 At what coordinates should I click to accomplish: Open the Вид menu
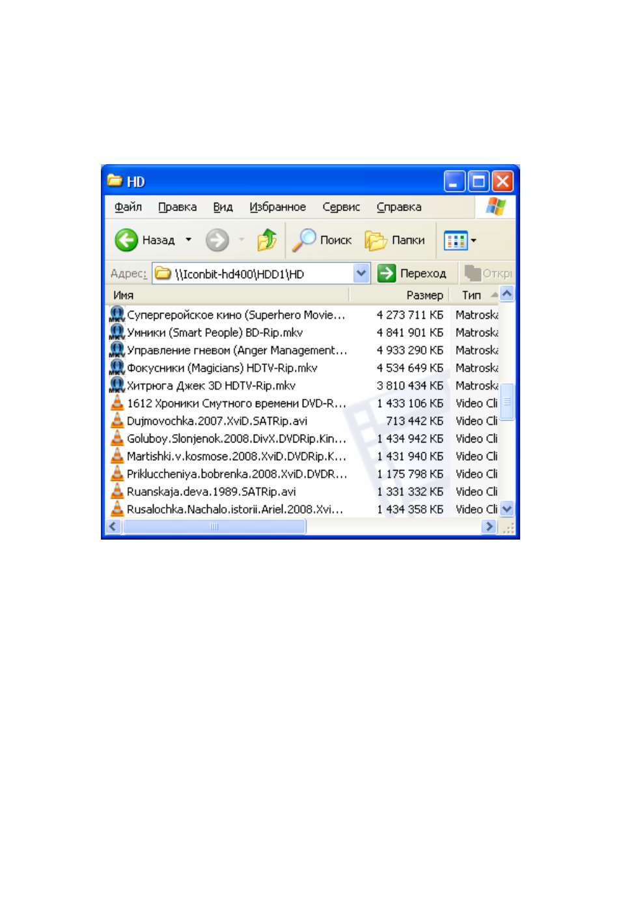tap(223, 207)
